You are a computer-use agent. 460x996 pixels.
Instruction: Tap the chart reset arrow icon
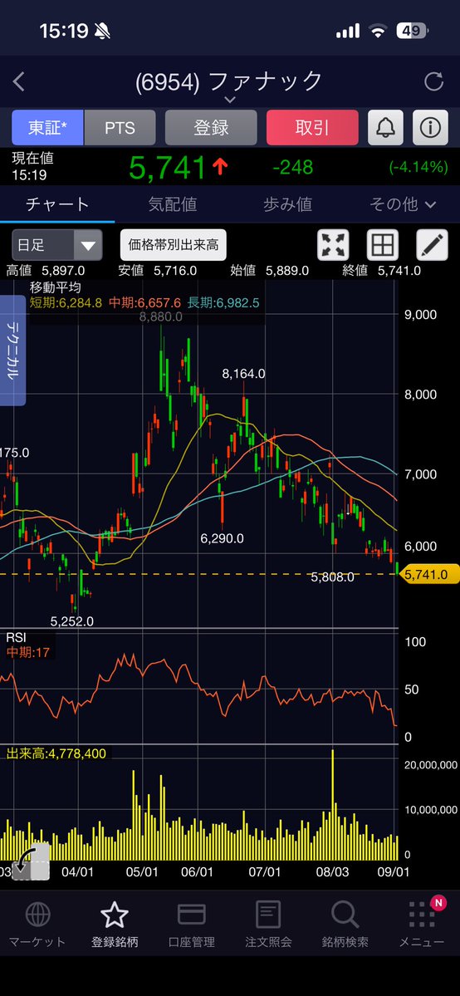pos(31,863)
